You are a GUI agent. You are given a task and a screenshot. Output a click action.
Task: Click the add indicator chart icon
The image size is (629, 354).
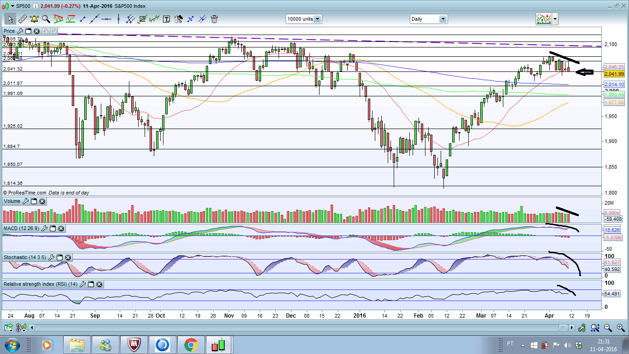(544, 19)
